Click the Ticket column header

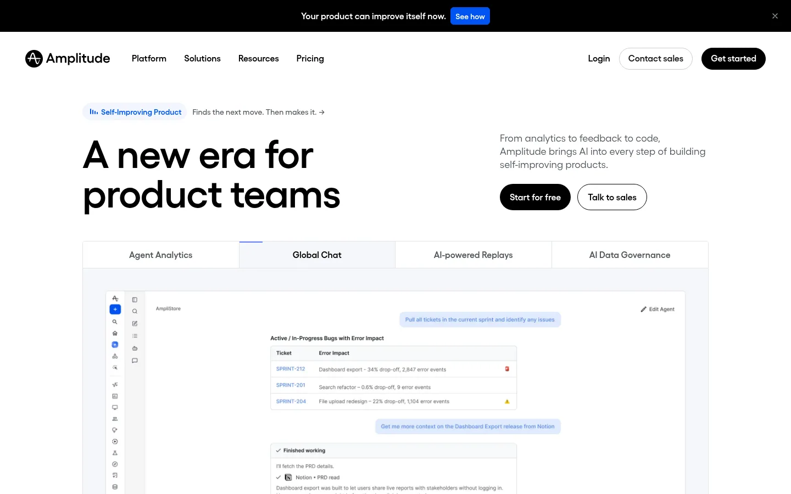click(284, 353)
